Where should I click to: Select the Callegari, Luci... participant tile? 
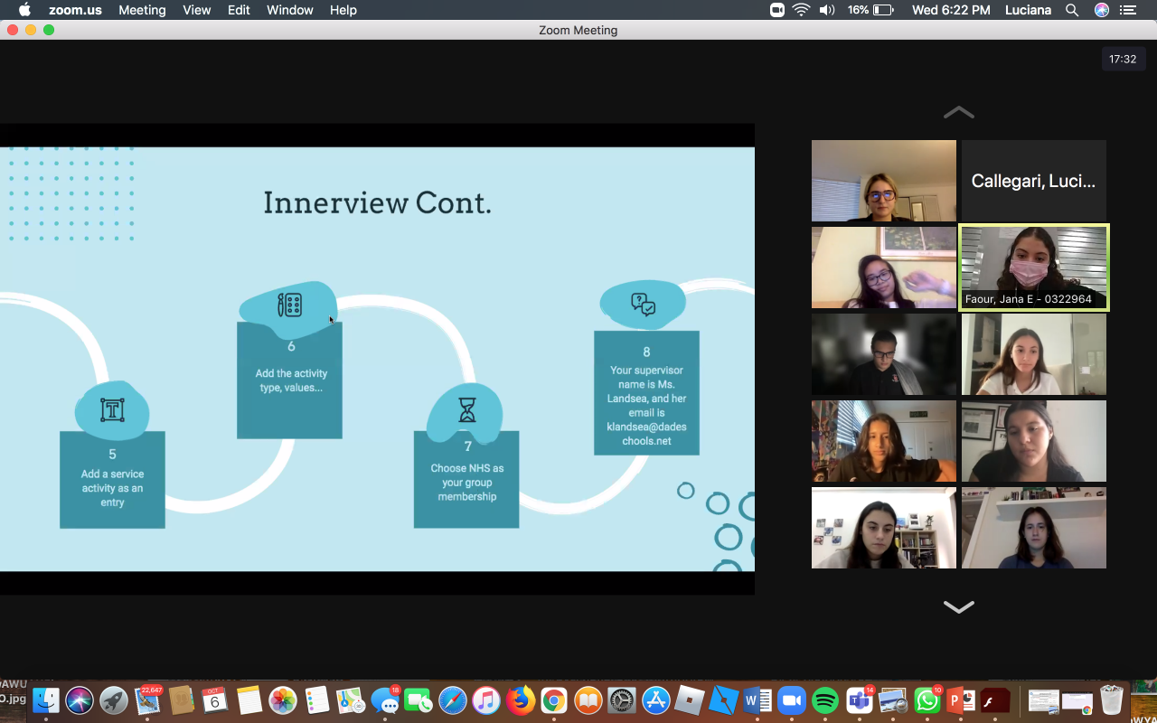pos(1034,181)
